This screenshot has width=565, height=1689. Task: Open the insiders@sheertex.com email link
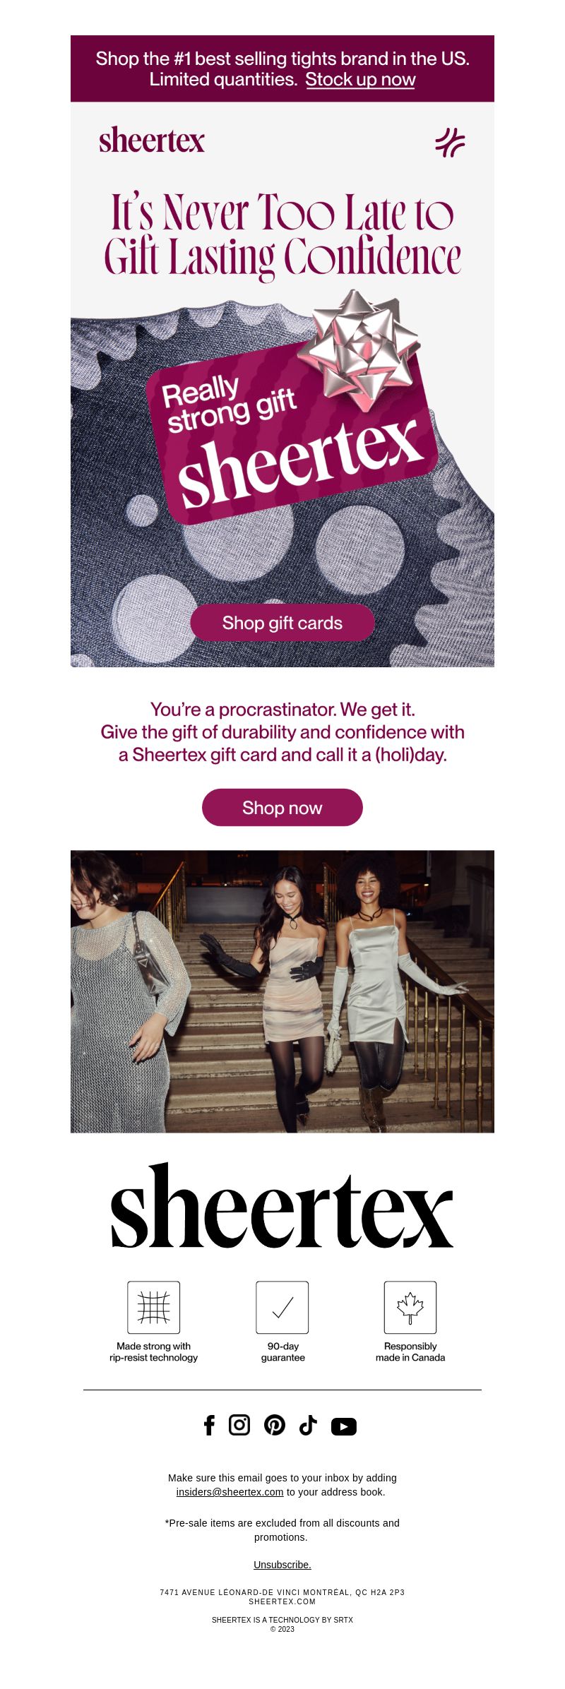tap(230, 1492)
